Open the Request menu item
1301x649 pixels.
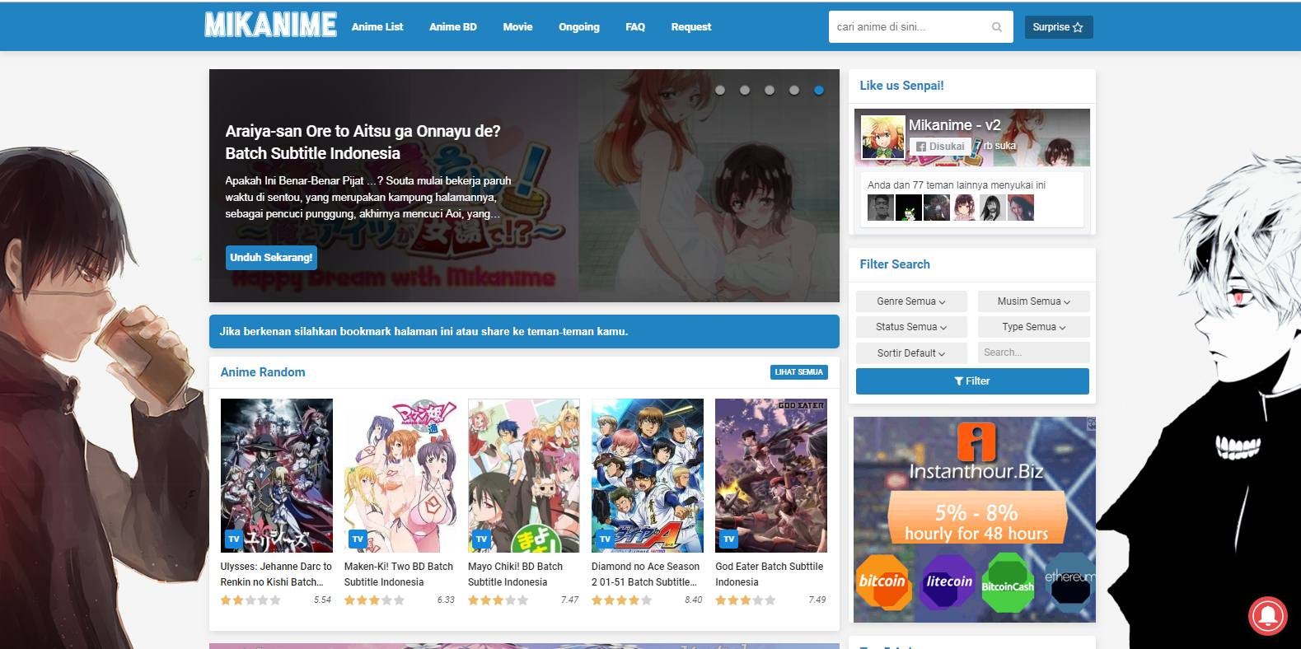[x=691, y=26]
